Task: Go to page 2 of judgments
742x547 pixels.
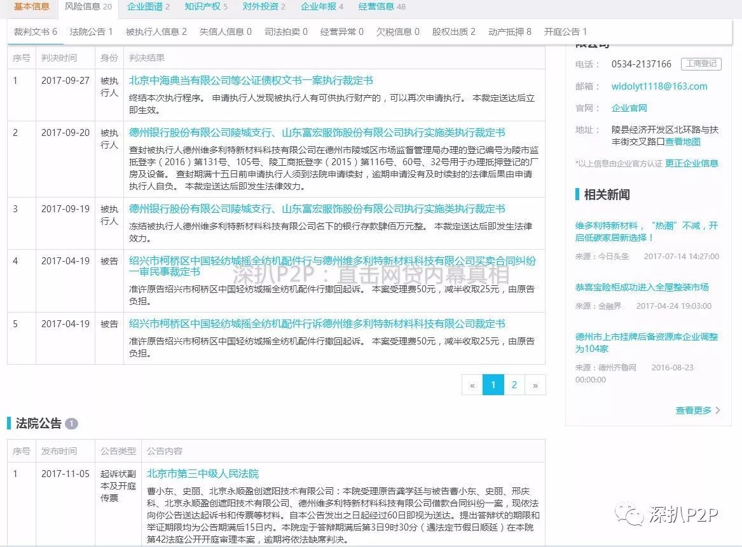Action: click(x=514, y=385)
